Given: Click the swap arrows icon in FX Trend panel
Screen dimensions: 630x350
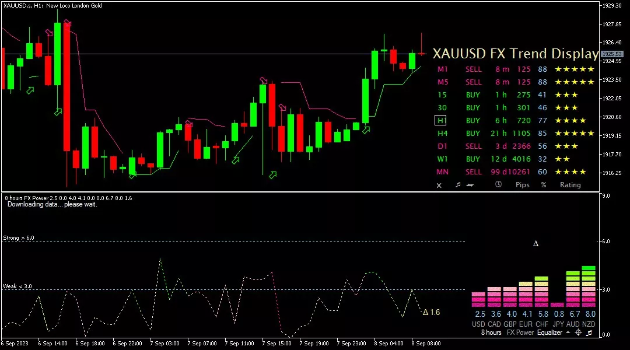Looking at the screenshot, I should [470, 185].
